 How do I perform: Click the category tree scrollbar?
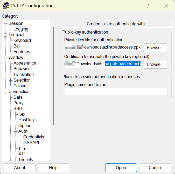(54, 76)
